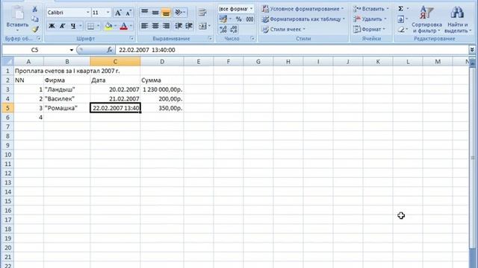Screen dimensions: 478x268
Task: Expand the formula bar chevron
Action: point(472,50)
